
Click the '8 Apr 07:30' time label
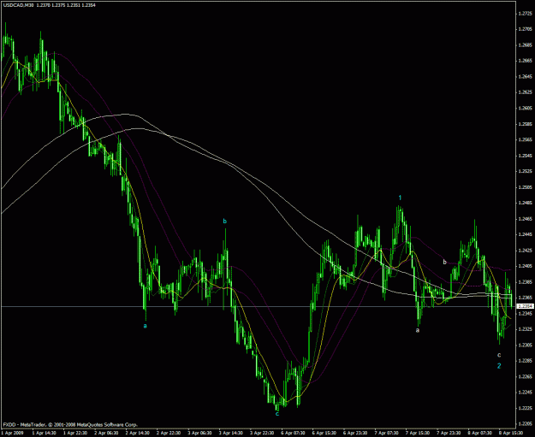(479, 434)
